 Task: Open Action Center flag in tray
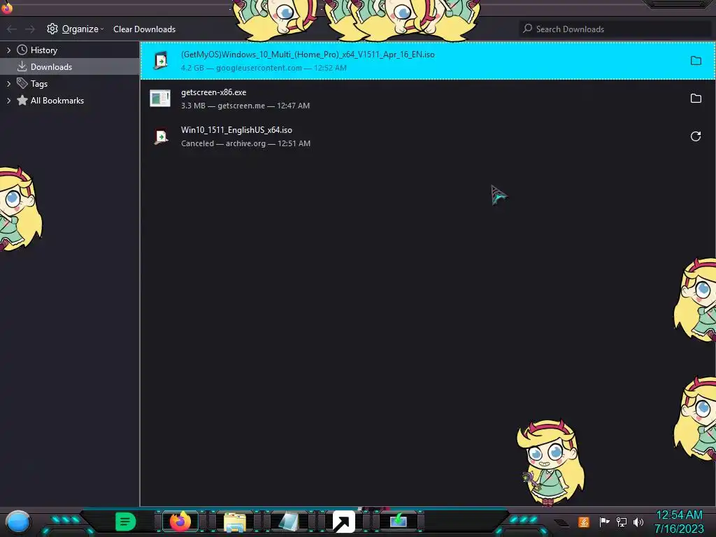pos(603,522)
